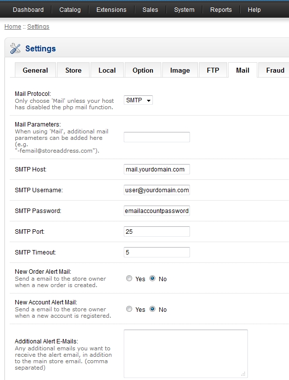Open the Reports menu
Image resolution: width=289 pixels, height=380 pixels.
click(x=221, y=10)
